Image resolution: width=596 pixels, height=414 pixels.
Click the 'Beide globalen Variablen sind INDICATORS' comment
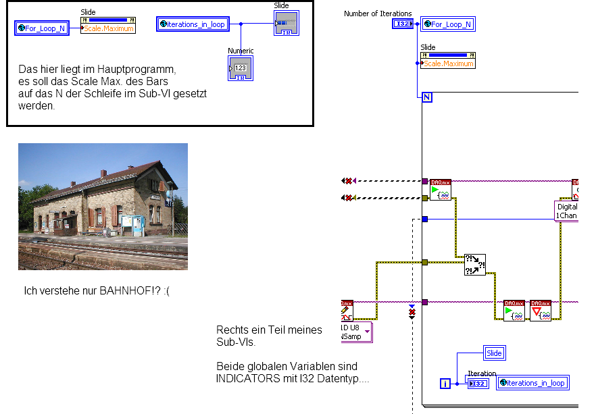tap(293, 372)
